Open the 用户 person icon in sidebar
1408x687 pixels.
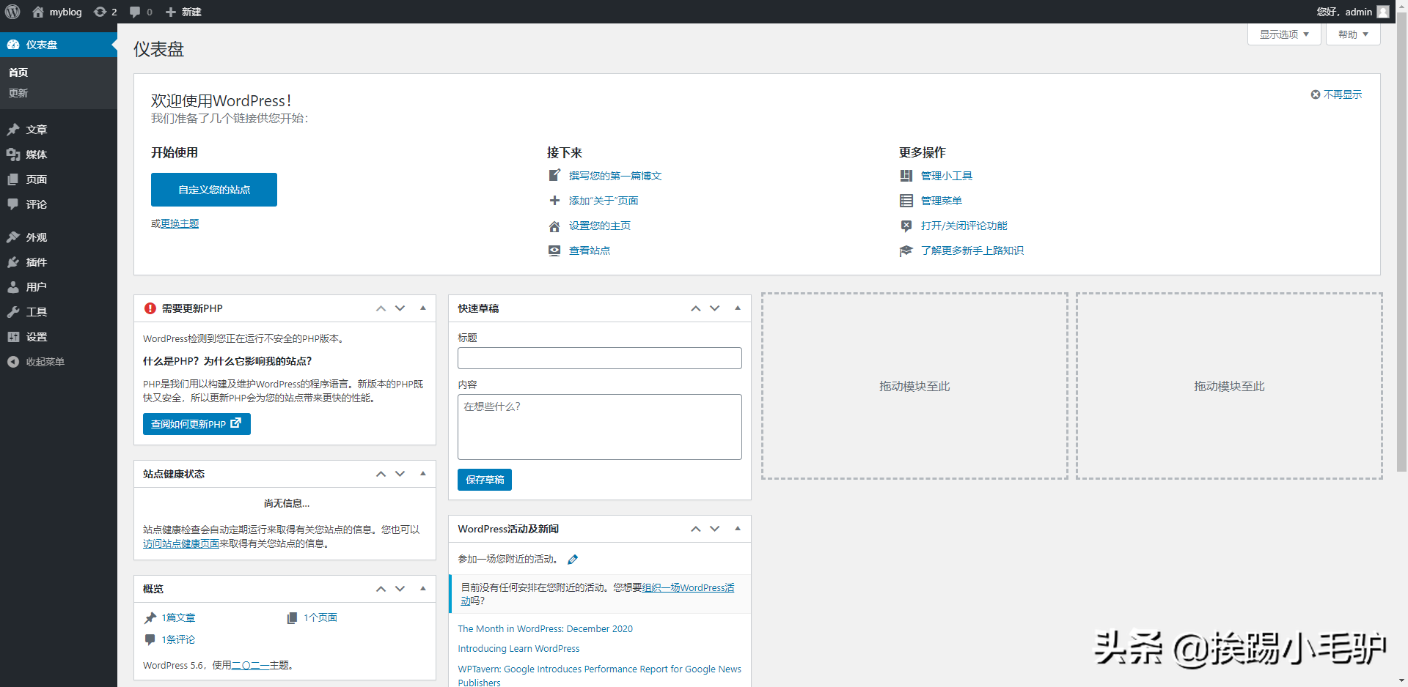(x=13, y=287)
